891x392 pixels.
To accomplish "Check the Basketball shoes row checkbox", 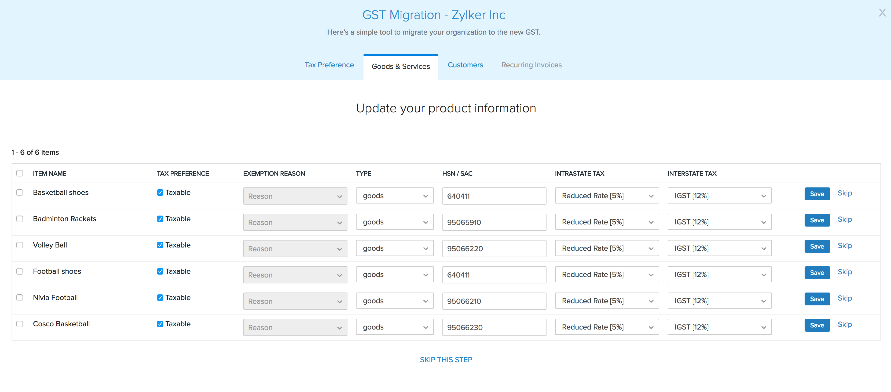I will click(x=20, y=193).
